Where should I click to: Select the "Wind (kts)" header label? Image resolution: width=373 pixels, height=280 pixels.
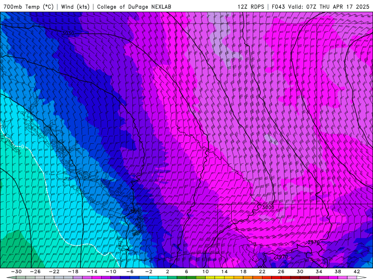(x=75, y=7)
